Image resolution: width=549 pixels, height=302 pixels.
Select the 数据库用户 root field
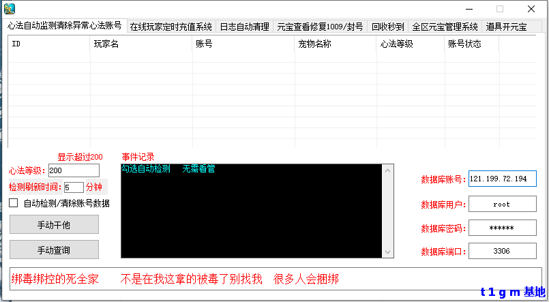pyautogui.click(x=502, y=204)
